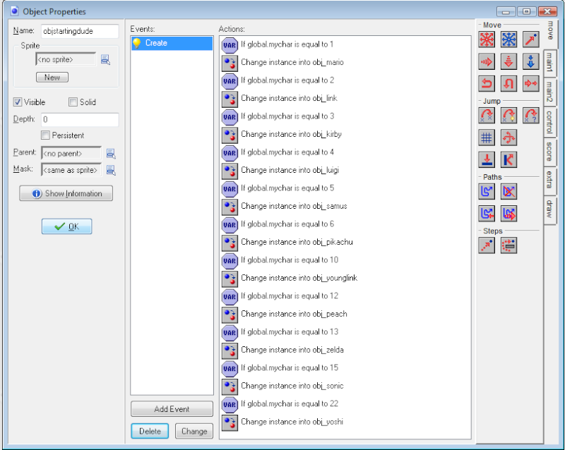This screenshot has width=565, height=450.
Task: Select the Speed Horizontal action icon
Action: click(x=487, y=62)
